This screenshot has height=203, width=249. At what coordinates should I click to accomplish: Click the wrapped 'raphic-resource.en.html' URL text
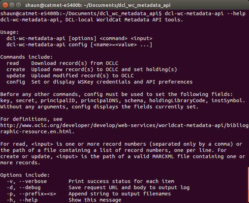click(37, 132)
